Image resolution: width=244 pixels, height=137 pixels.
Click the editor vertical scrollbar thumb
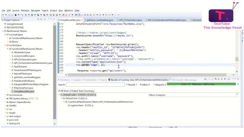(x=237, y=59)
